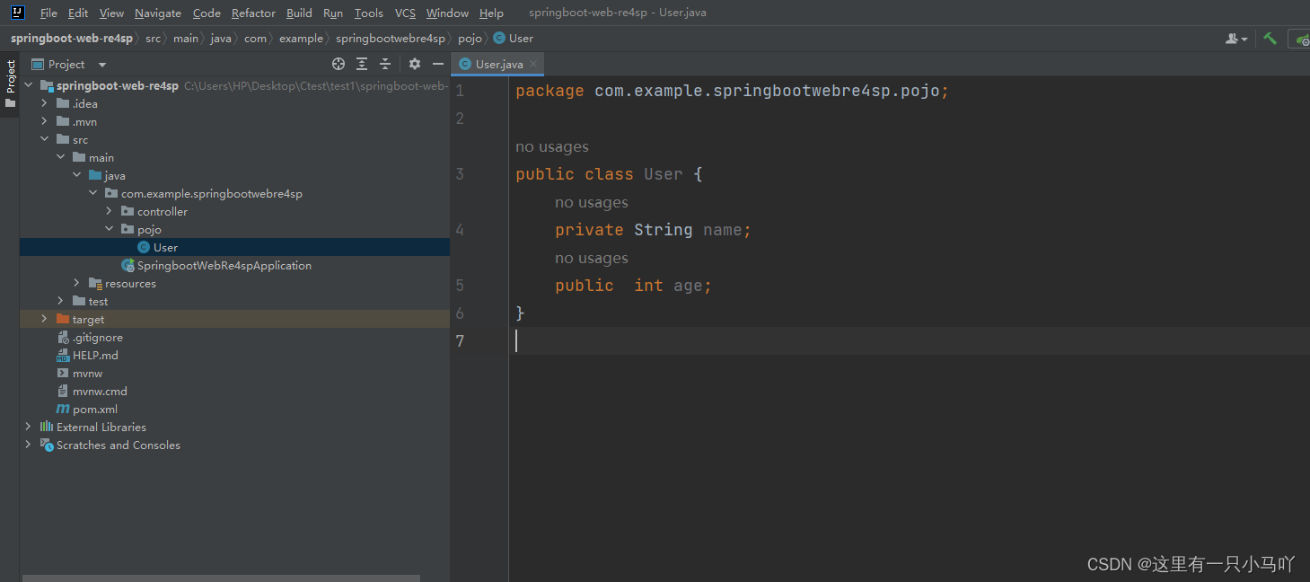Image resolution: width=1310 pixels, height=582 pixels.
Task: Open the Navigate menu
Action: tap(158, 13)
